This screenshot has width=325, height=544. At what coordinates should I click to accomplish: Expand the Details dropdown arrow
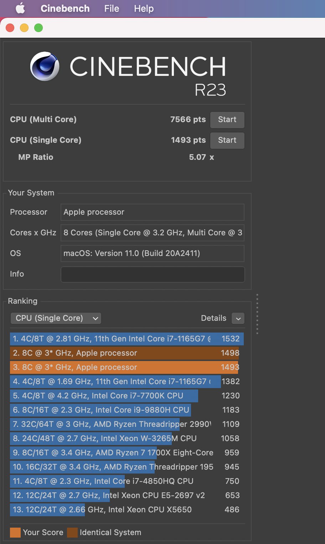[238, 318]
